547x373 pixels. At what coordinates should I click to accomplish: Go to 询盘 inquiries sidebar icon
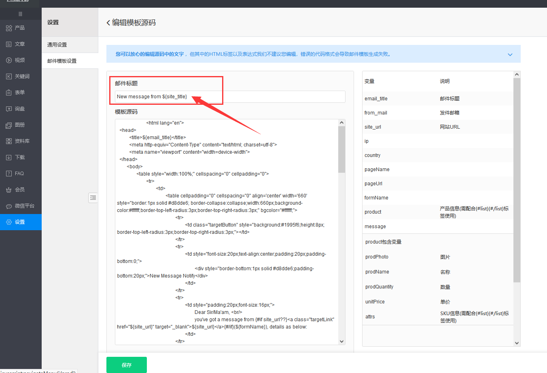pyautogui.click(x=9, y=109)
